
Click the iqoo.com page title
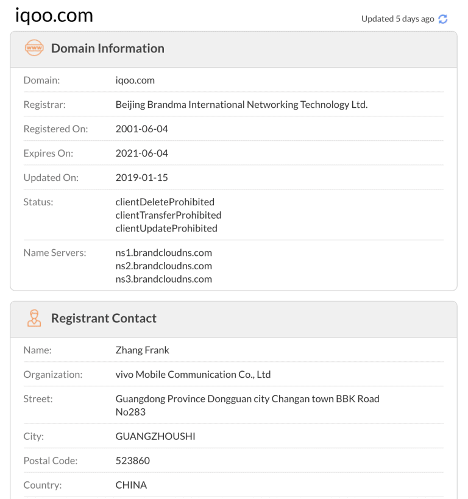coord(54,15)
